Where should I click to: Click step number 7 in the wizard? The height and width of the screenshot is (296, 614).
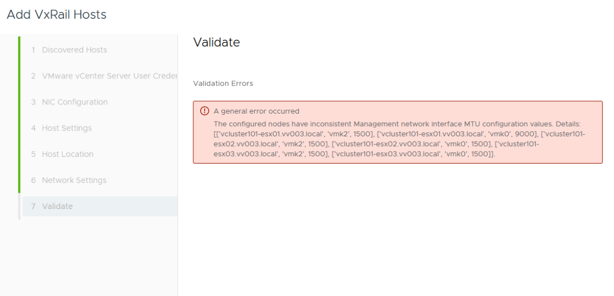pyautogui.click(x=34, y=207)
